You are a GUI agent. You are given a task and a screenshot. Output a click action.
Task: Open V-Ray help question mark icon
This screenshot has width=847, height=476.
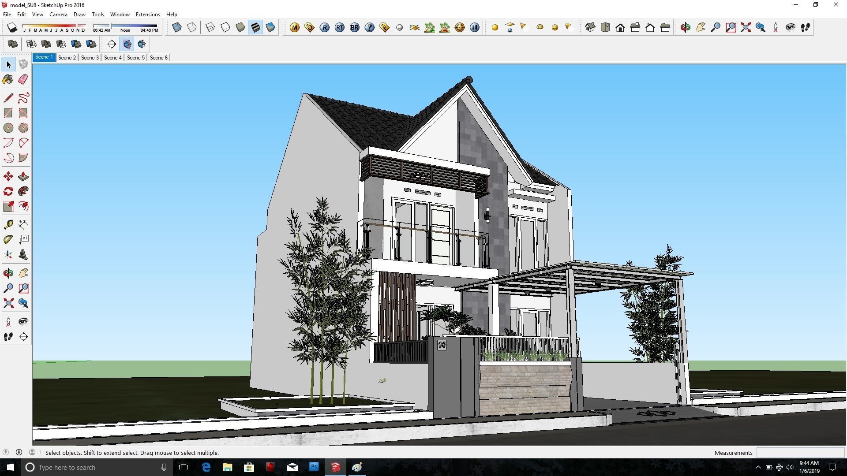(x=370, y=27)
